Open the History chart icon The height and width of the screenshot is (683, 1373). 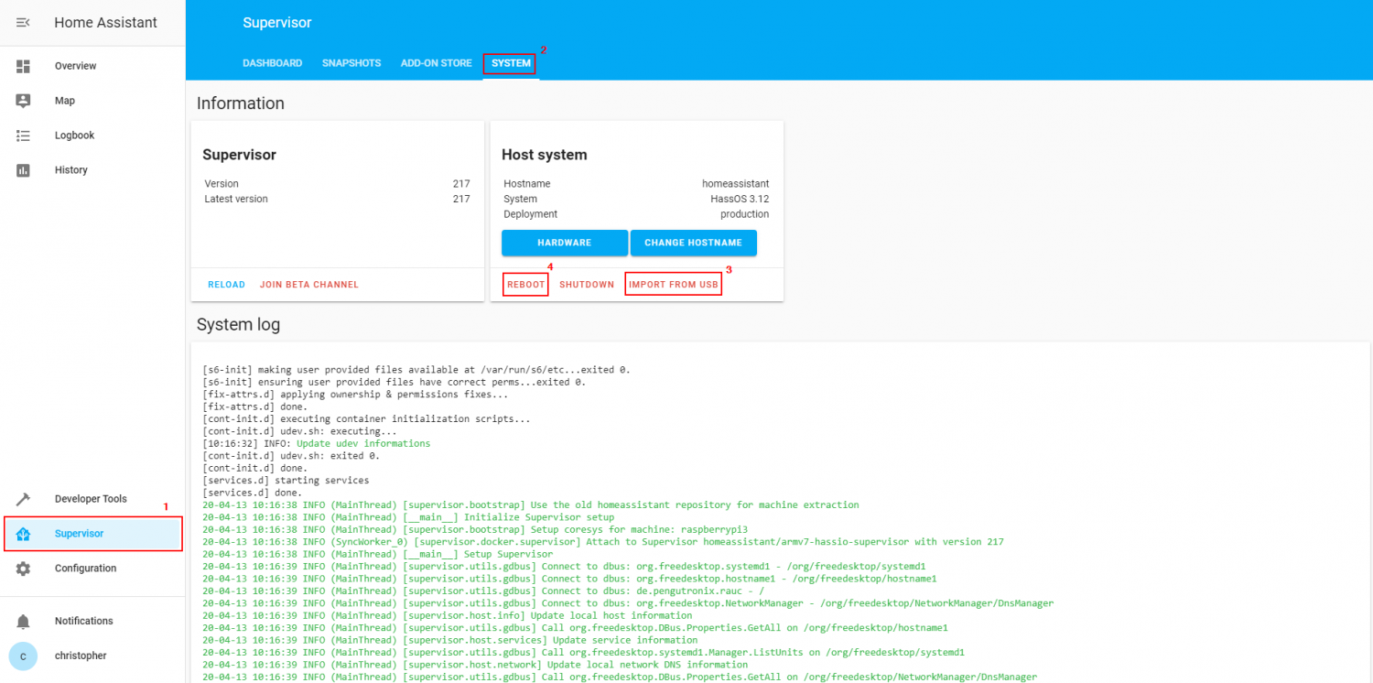tap(23, 169)
